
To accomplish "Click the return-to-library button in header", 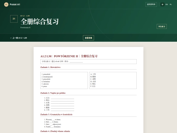I will [151, 4].
